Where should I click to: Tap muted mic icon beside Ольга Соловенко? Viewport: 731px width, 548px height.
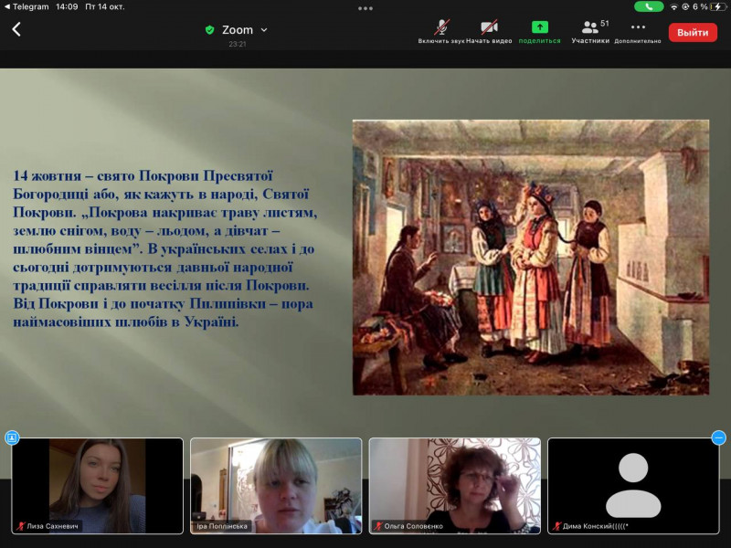[378, 526]
